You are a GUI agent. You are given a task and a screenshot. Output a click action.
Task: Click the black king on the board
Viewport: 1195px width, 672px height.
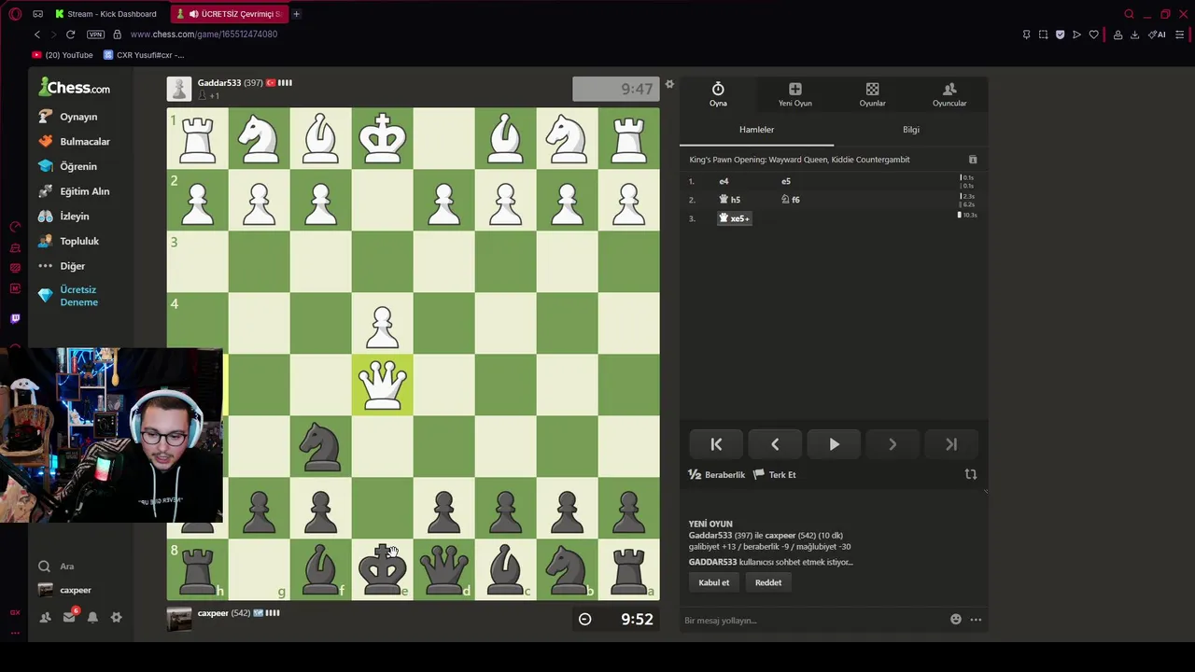(x=383, y=569)
